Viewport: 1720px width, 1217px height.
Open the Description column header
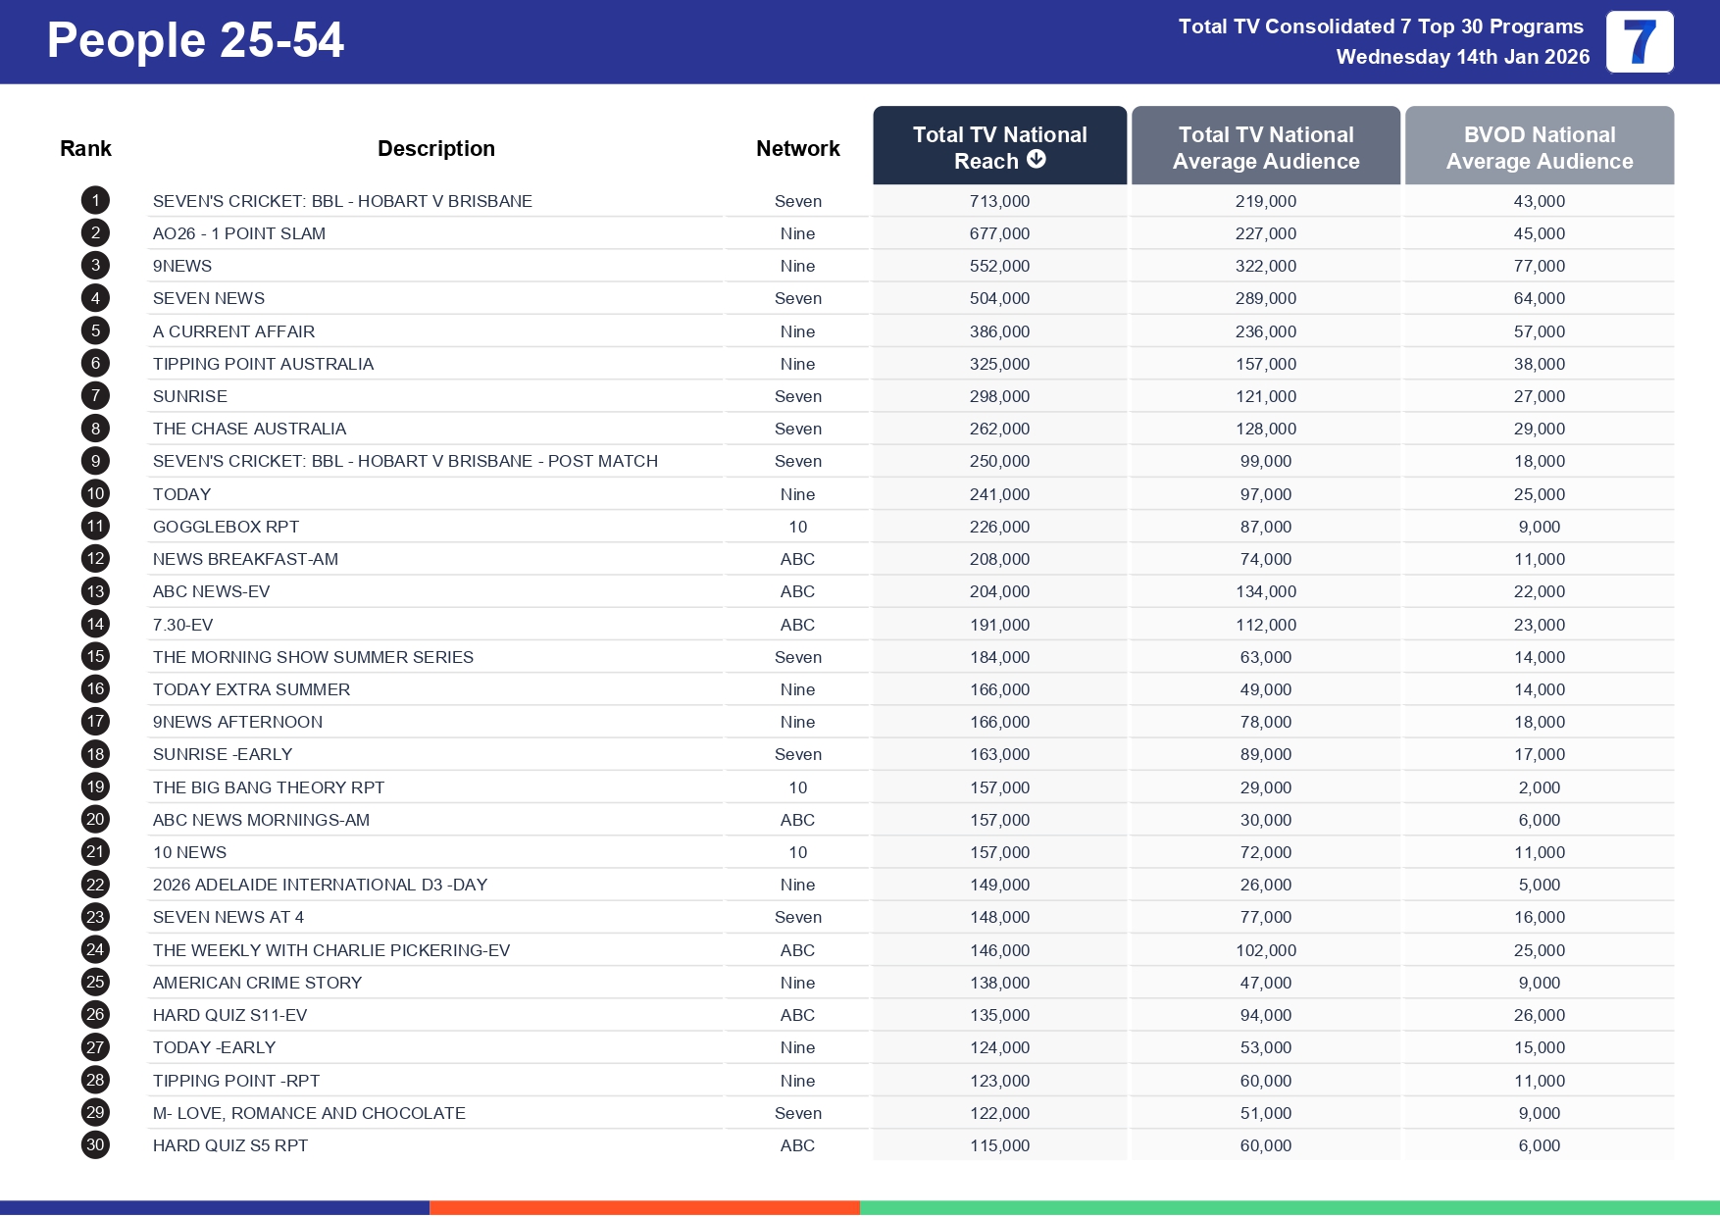(x=436, y=147)
